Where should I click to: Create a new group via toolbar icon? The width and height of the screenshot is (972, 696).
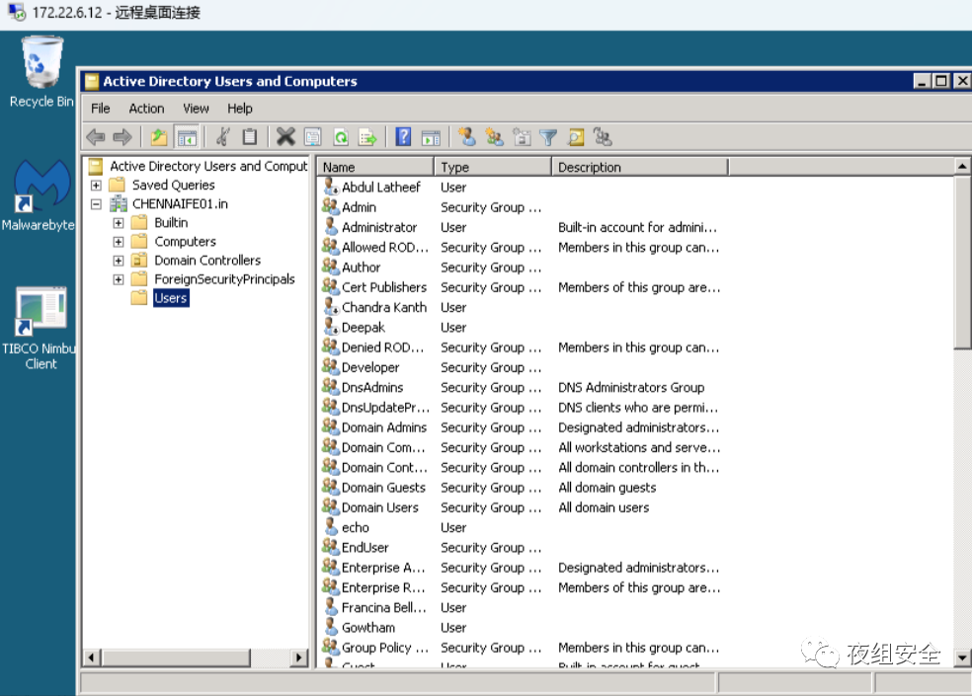pyautogui.click(x=494, y=137)
